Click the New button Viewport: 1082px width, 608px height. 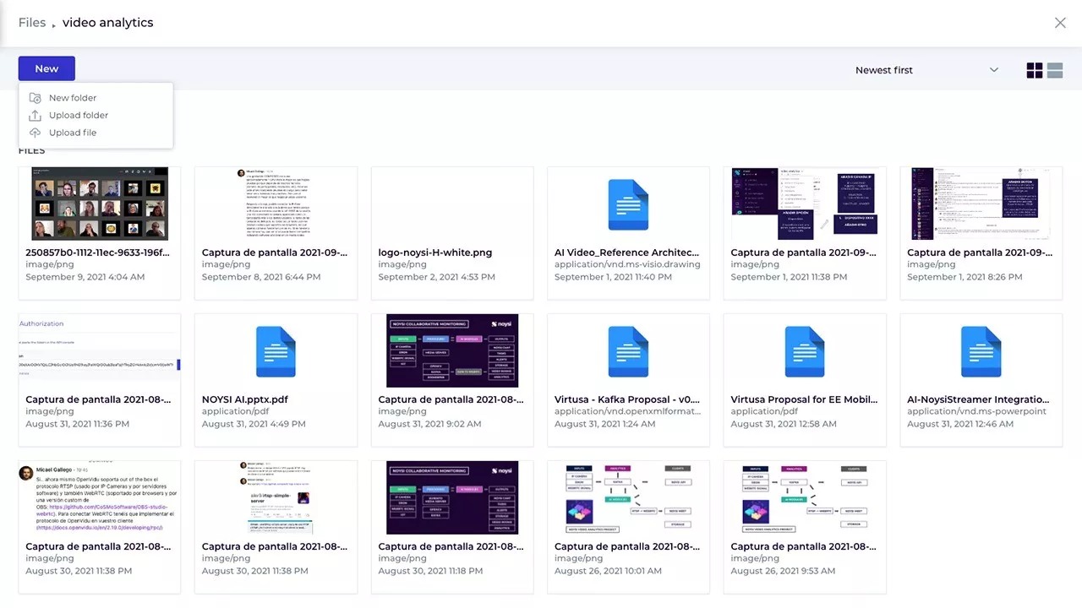coord(46,68)
